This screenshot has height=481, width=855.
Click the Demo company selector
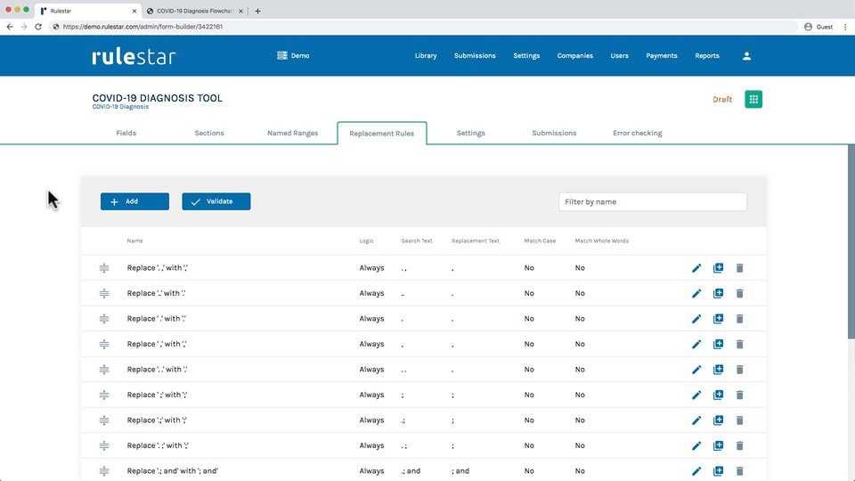293,55
